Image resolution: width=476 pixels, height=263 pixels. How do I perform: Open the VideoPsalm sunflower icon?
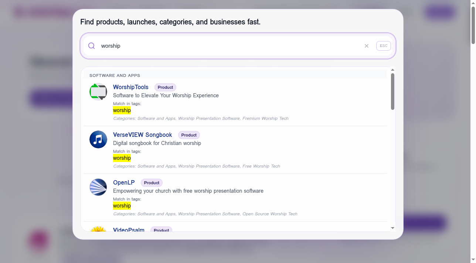coord(98,229)
